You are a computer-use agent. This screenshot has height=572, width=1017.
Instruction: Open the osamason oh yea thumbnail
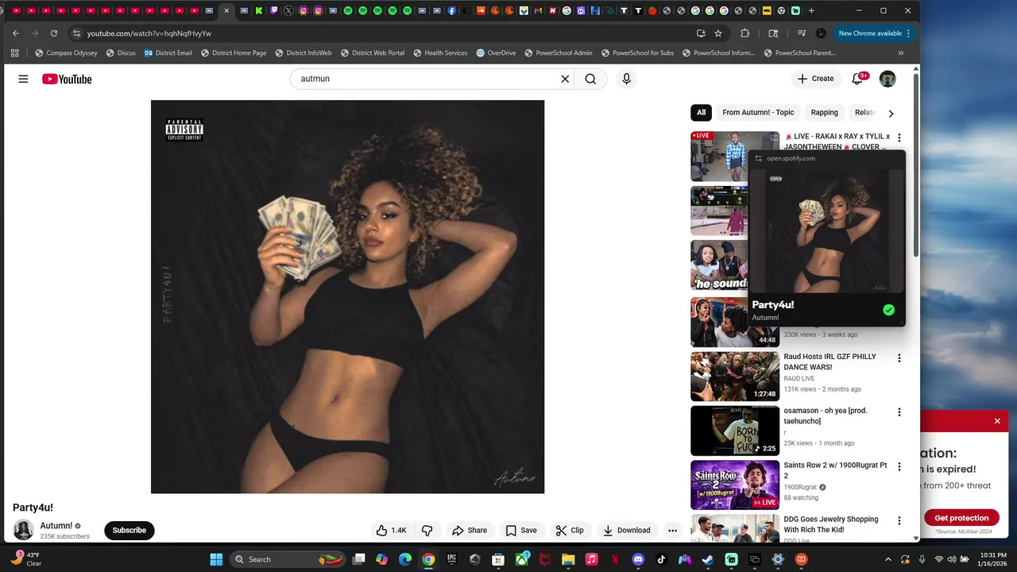pyautogui.click(x=735, y=431)
